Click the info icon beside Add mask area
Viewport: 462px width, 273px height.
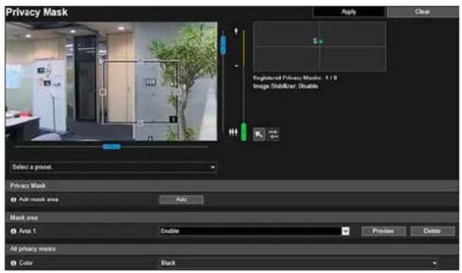pyautogui.click(x=13, y=200)
